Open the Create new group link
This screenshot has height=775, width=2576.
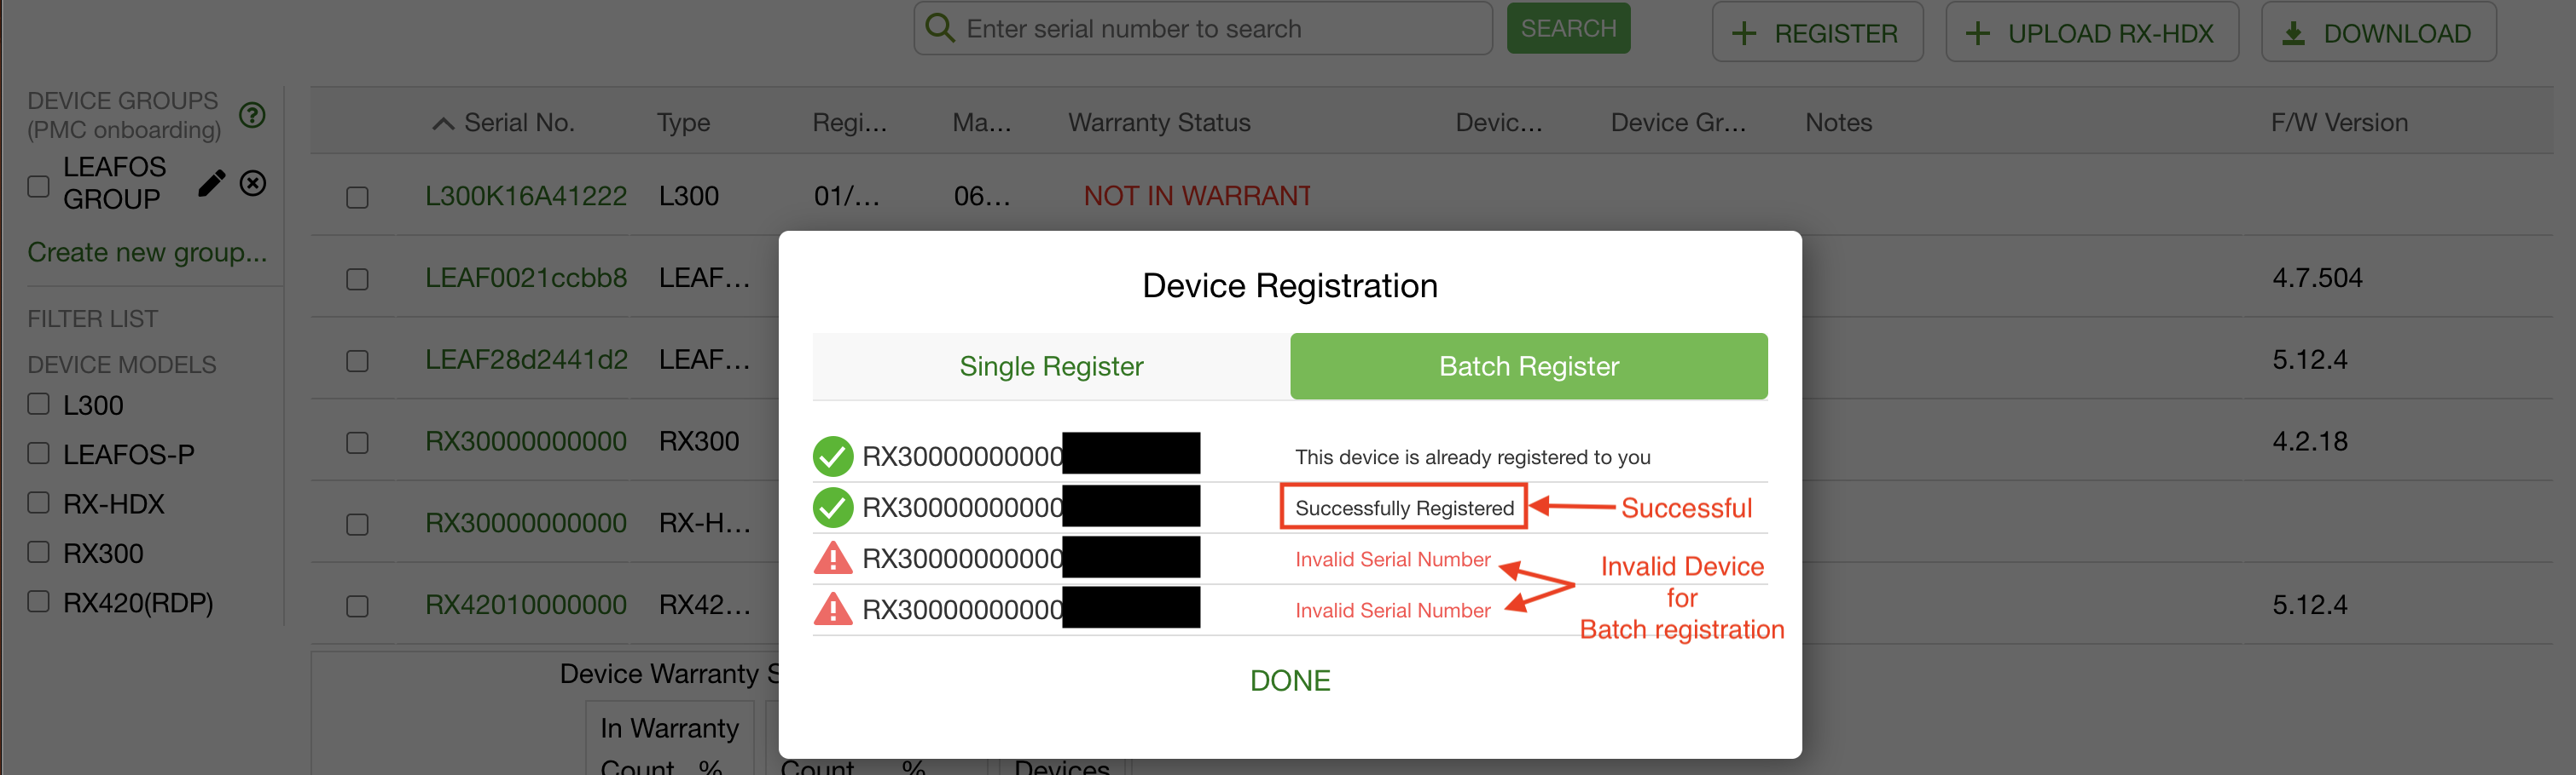[147, 252]
